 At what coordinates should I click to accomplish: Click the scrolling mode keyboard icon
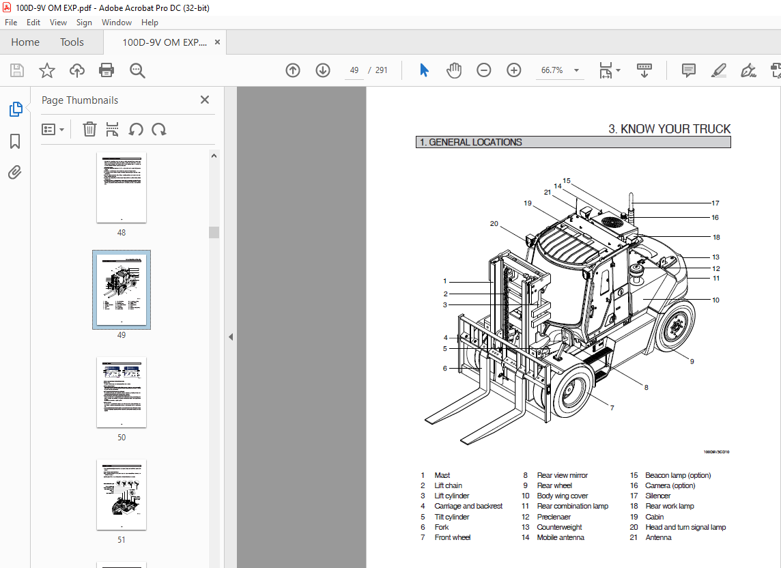(644, 70)
